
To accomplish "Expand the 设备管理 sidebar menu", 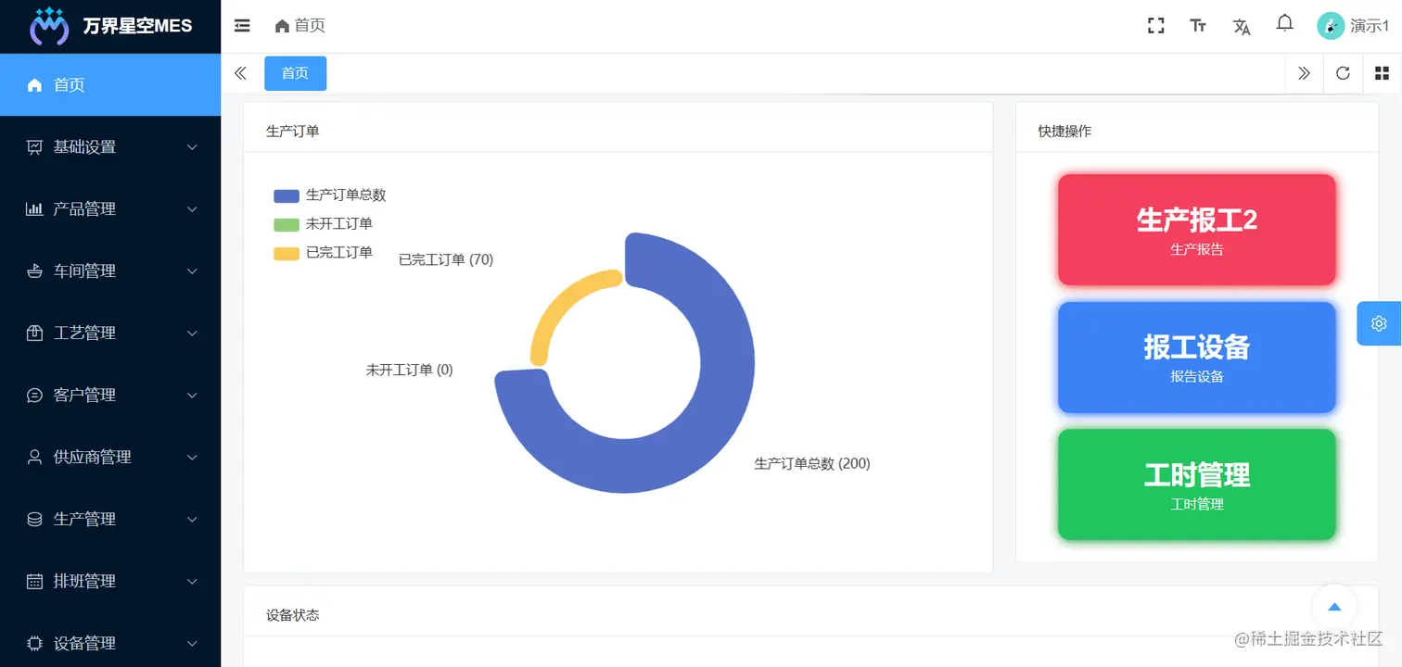I will pyautogui.click(x=110, y=644).
